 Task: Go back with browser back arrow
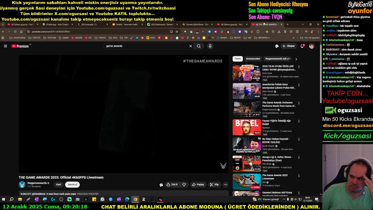point(3,32)
